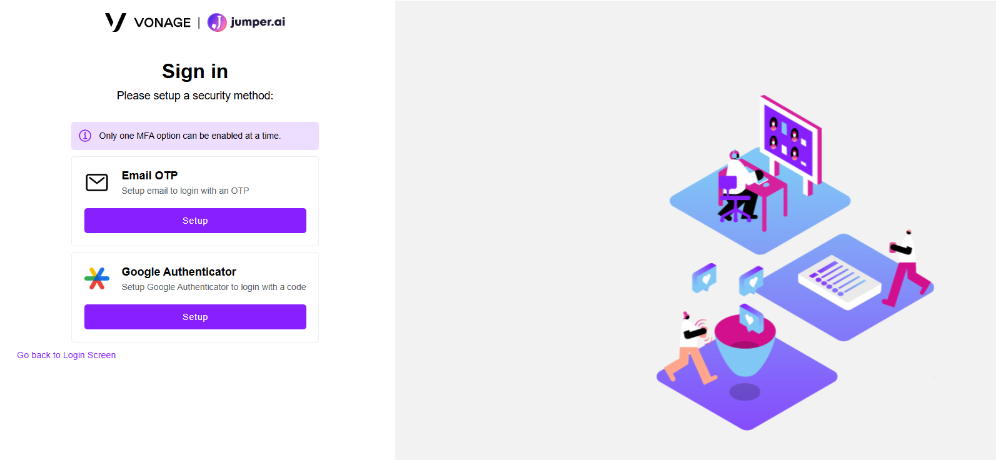Screen dimensions: 996x460
Task: Set up Email OTP with Setup button
Action: pos(195,221)
